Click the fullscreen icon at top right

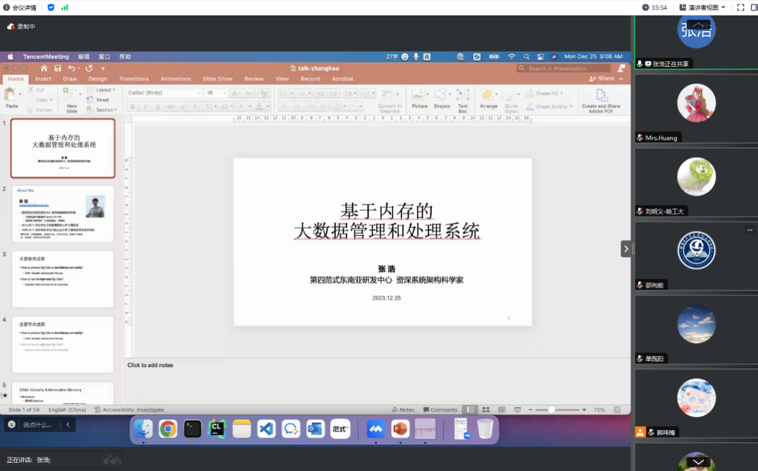(741, 7)
